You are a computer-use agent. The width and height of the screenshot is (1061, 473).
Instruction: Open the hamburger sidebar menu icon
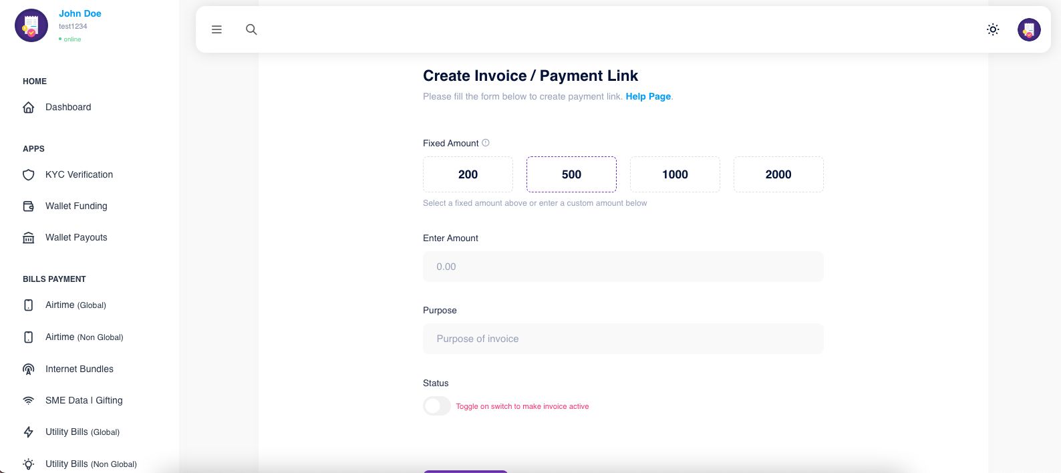(x=216, y=29)
